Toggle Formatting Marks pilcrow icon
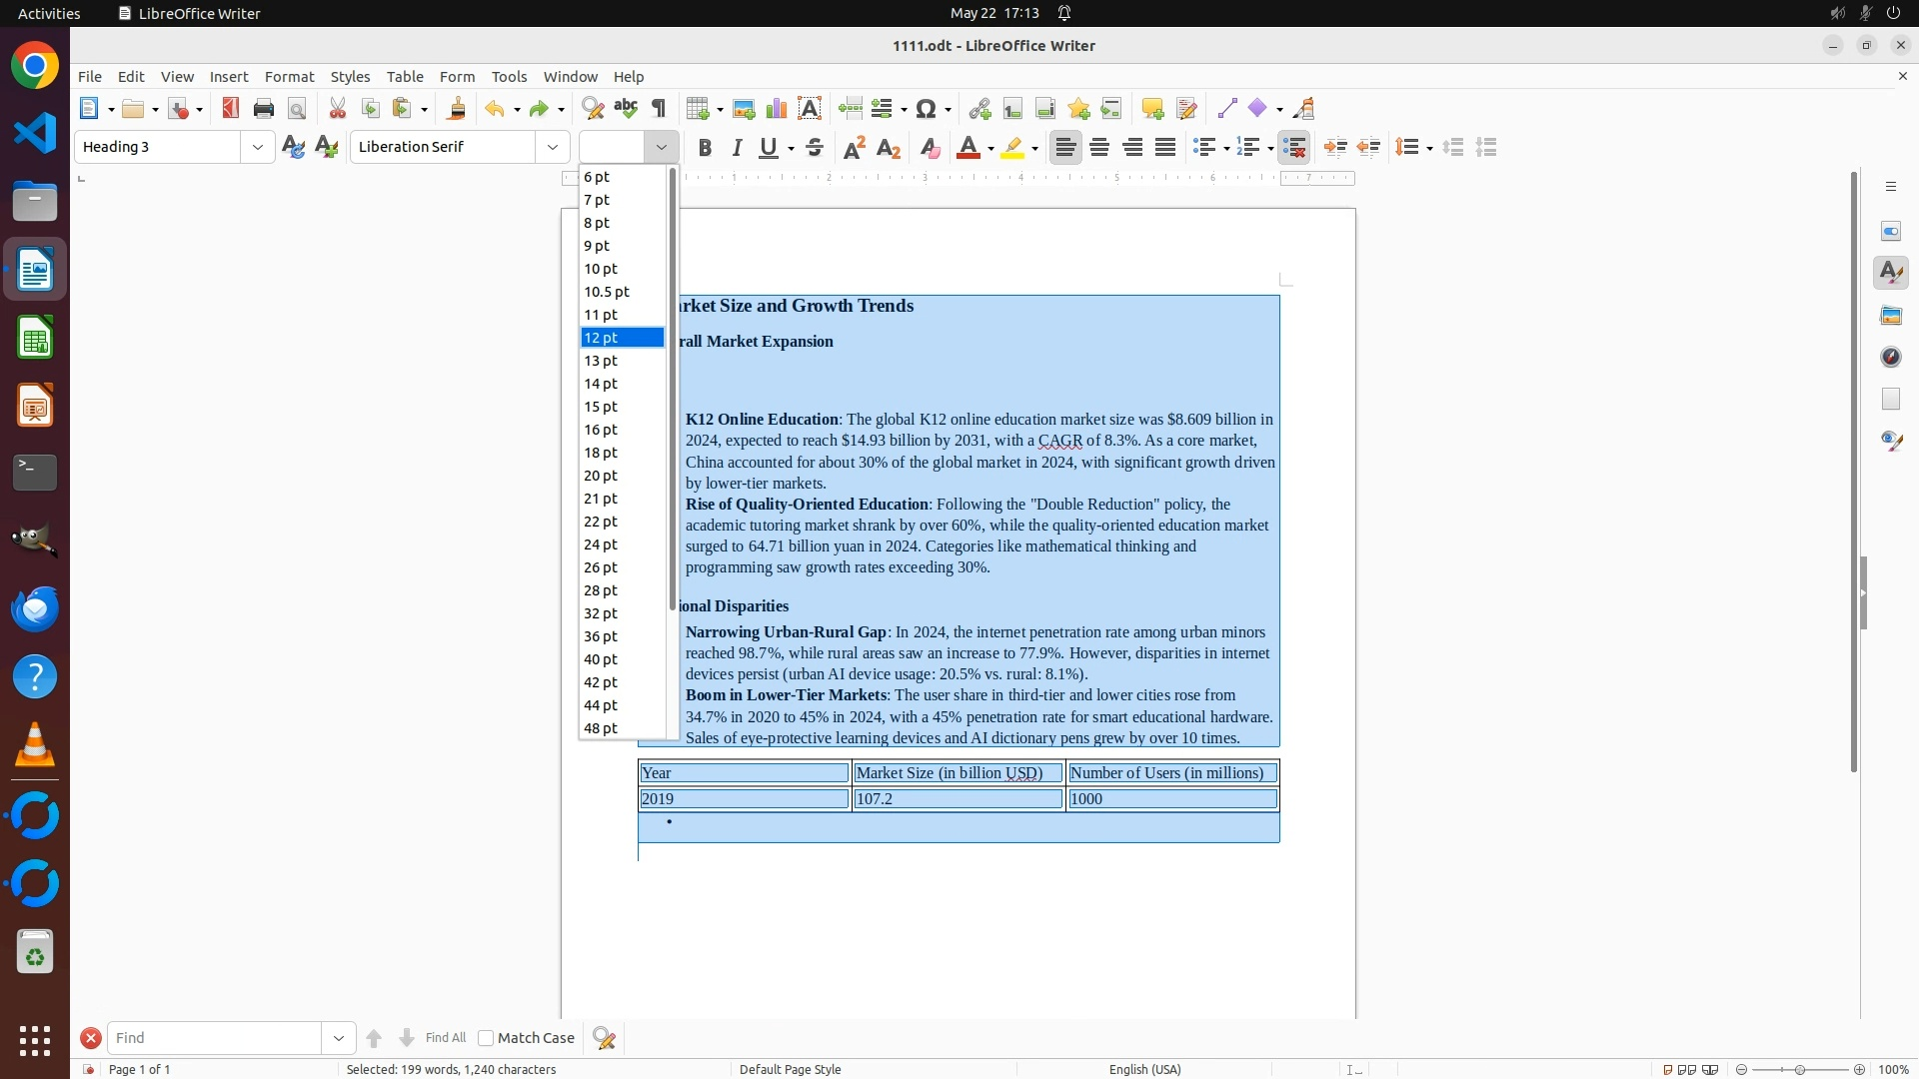The width and height of the screenshot is (1919, 1079). (x=659, y=109)
